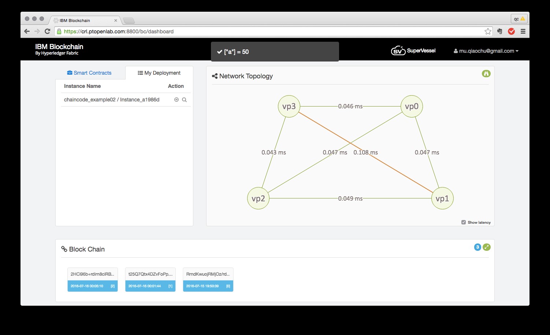Click the Block Chain heading

point(83,249)
